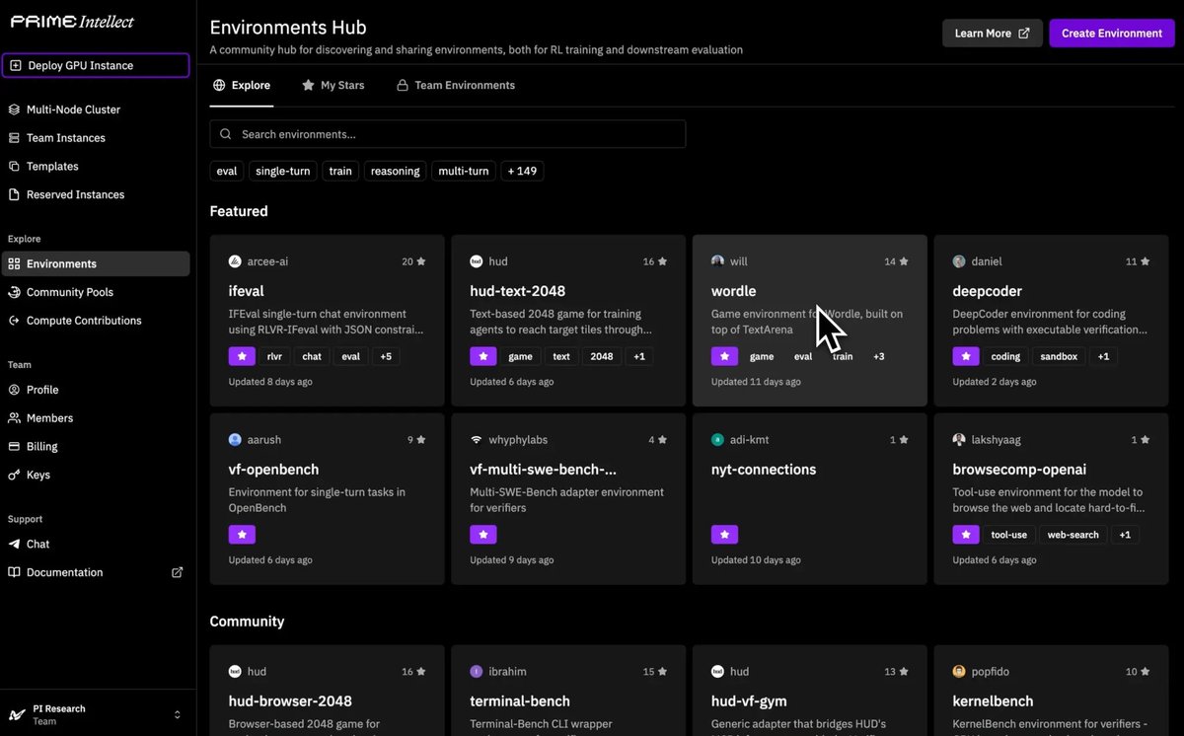Click purple star badge on hud-text-2048

click(x=483, y=356)
